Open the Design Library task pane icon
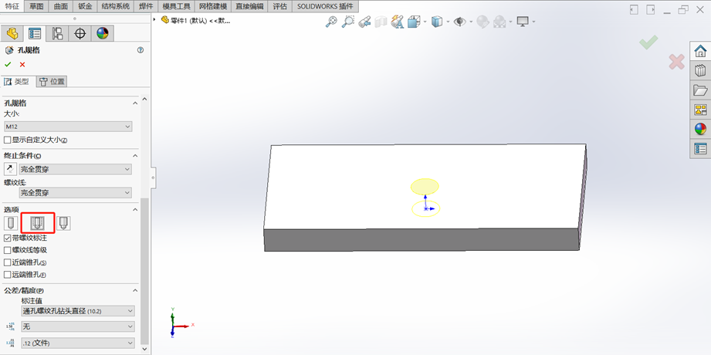This screenshot has height=355, width=711. (x=700, y=71)
